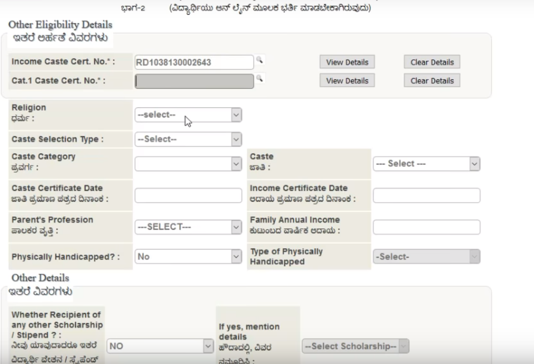Viewport: 534px width, 364px height.
Task: Open the Parent's Profession dropdown
Action: pos(188,226)
